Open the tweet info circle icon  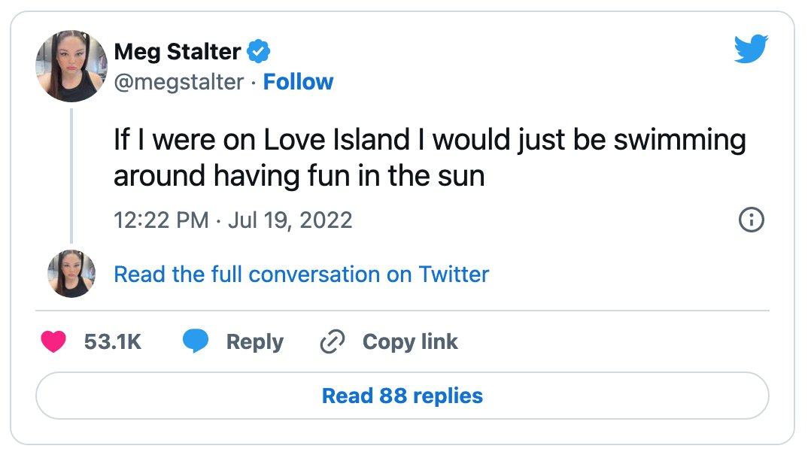coord(751,220)
